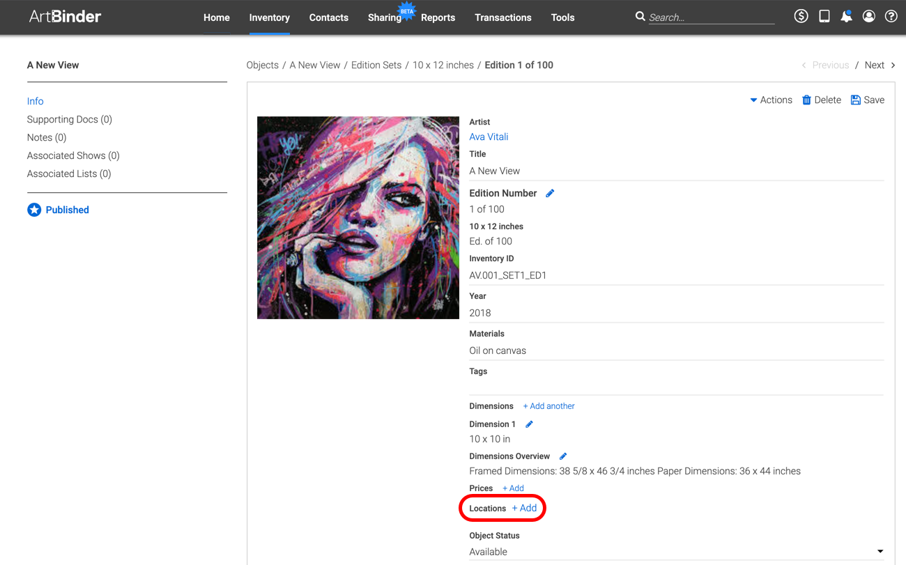Image resolution: width=906 pixels, height=565 pixels.
Task: Open the help question mark icon
Action: click(x=891, y=16)
